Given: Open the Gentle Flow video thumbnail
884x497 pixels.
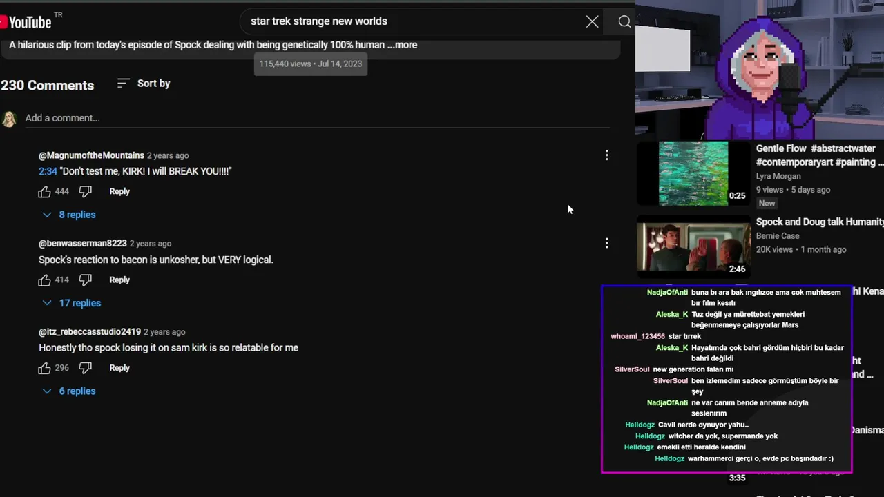Looking at the screenshot, I should coord(693,173).
